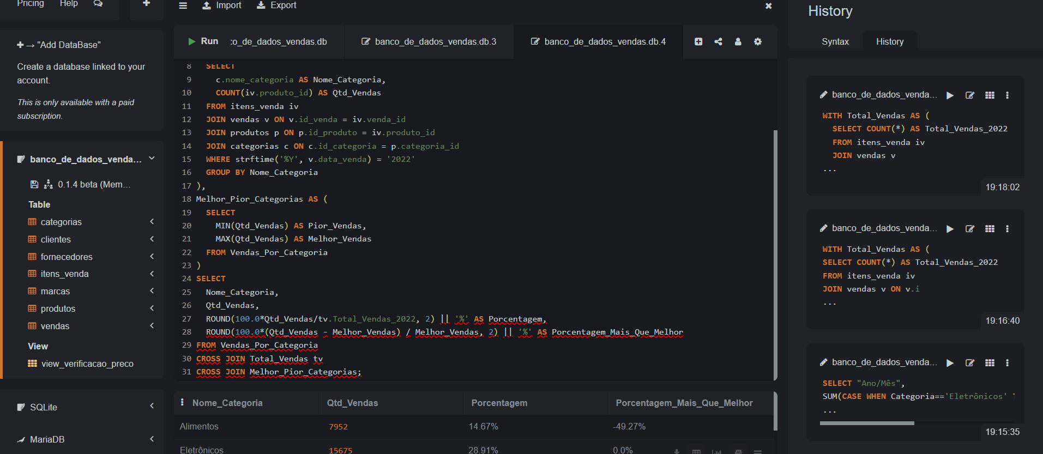Click the Alimentos result cell
Image resolution: width=1043 pixels, height=454 pixels.
[x=199, y=427]
